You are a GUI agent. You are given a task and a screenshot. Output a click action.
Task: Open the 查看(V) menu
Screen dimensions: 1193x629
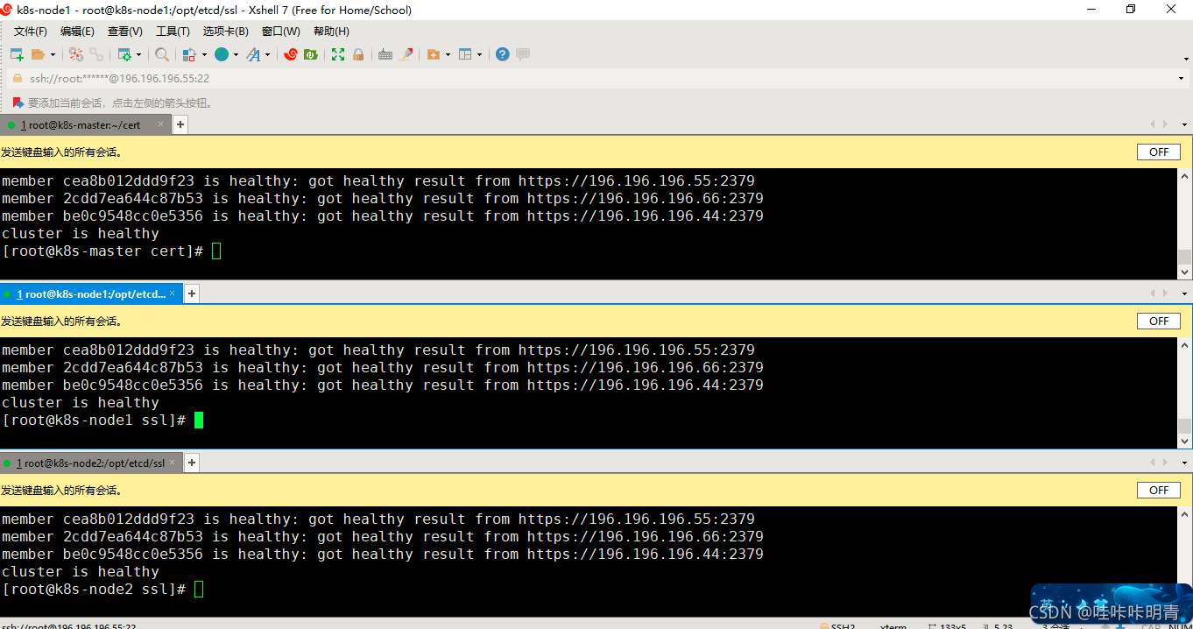point(125,32)
